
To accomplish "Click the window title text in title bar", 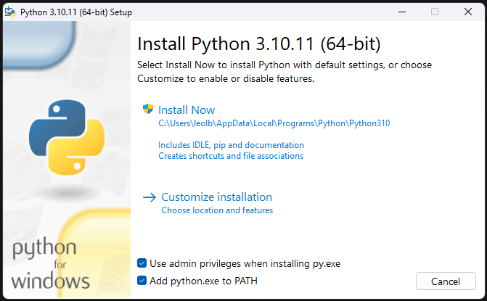I will click(74, 12).
